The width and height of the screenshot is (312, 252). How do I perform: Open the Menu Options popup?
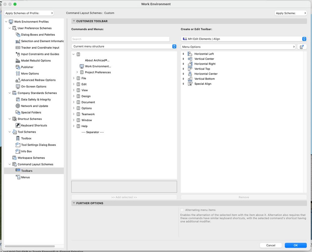pos(238,47)
